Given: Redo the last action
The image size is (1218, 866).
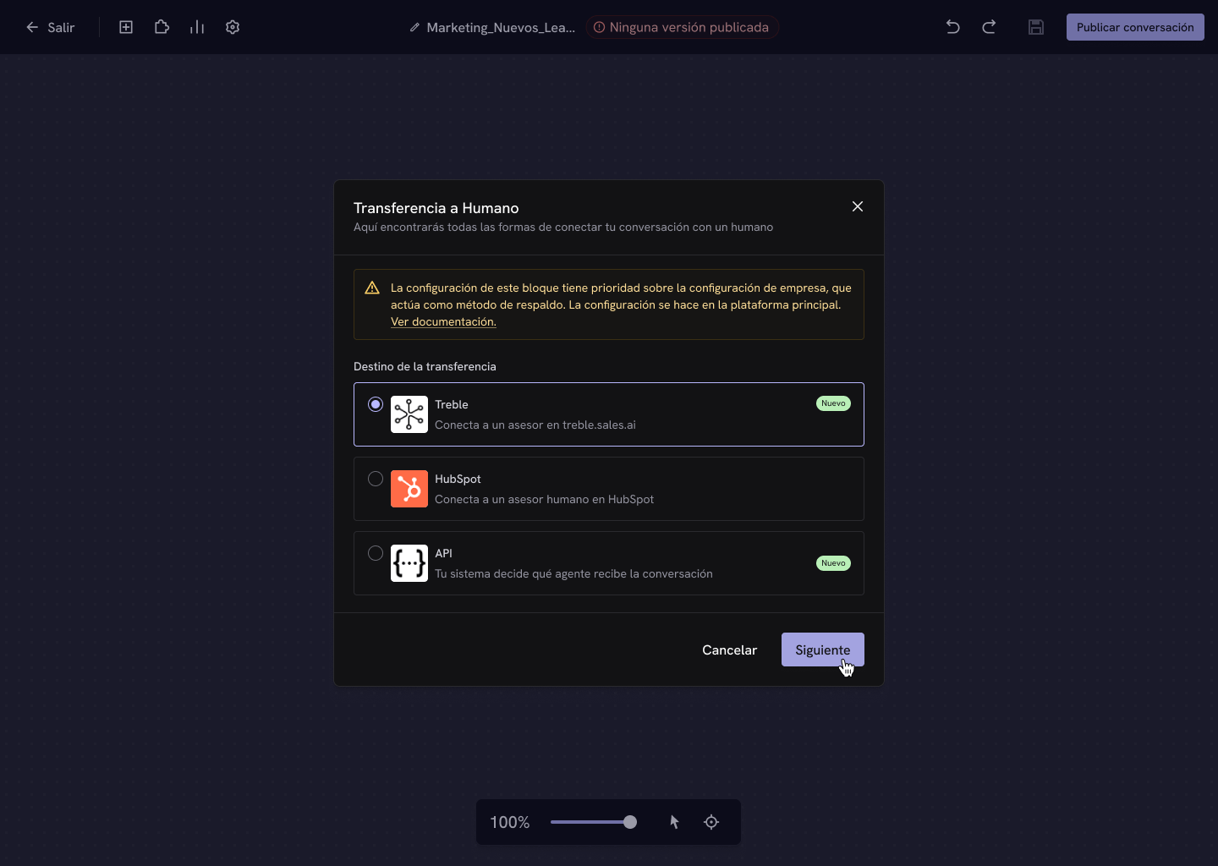Looking at the screenshot, I should click(989, 27).
